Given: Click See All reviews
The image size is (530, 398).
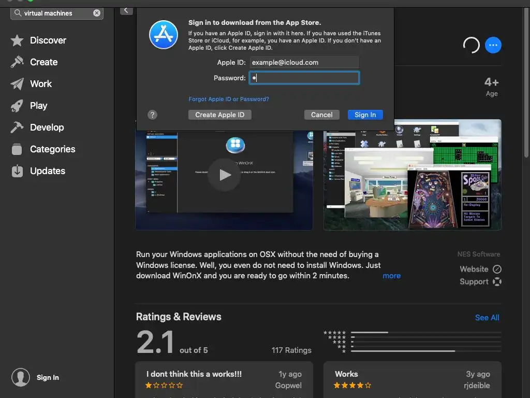Looking at the screenshot, I should tap(487, 318).
